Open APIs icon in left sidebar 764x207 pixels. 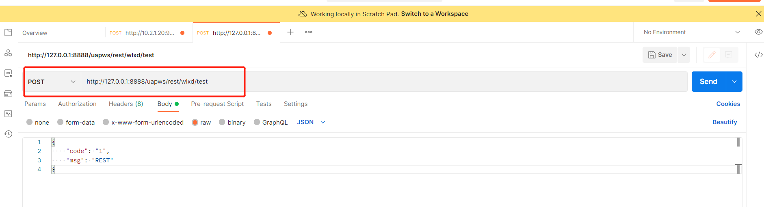(x=8, y=53)
